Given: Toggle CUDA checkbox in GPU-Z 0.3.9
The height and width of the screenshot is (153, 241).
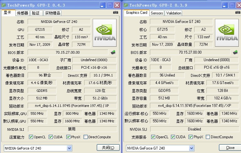Looking at the screenshot, I should coord(173,137).
